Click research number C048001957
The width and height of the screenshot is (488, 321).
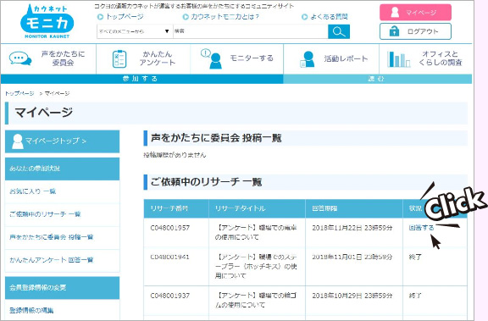click(170, 228)
